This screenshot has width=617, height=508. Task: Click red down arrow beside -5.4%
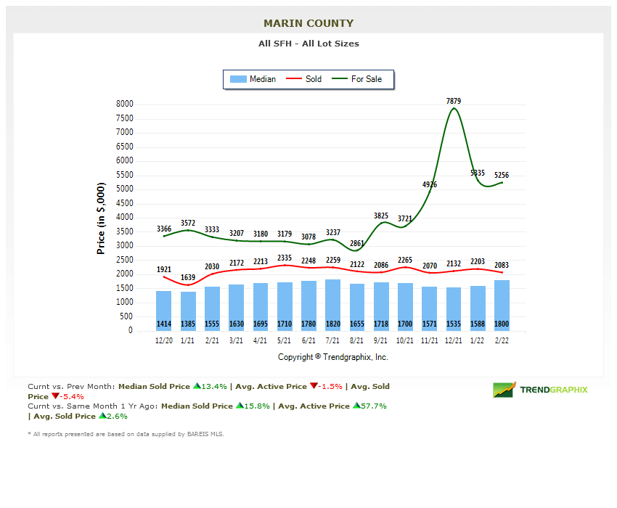54,397
